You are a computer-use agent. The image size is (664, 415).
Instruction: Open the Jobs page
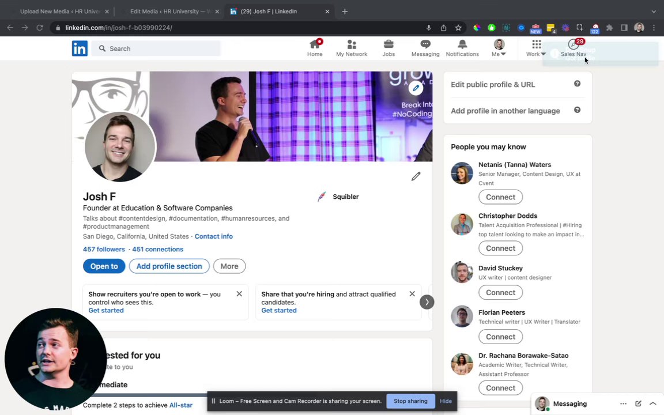(388, 48)
